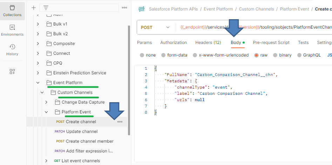Switch to the Authorization tab

[x=174, y=43]
